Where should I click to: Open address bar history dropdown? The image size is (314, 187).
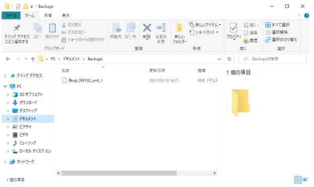219,59
